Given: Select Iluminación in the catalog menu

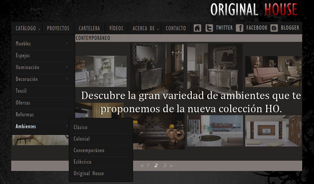Looking at the screenshot, I should [x=28, y=67].
